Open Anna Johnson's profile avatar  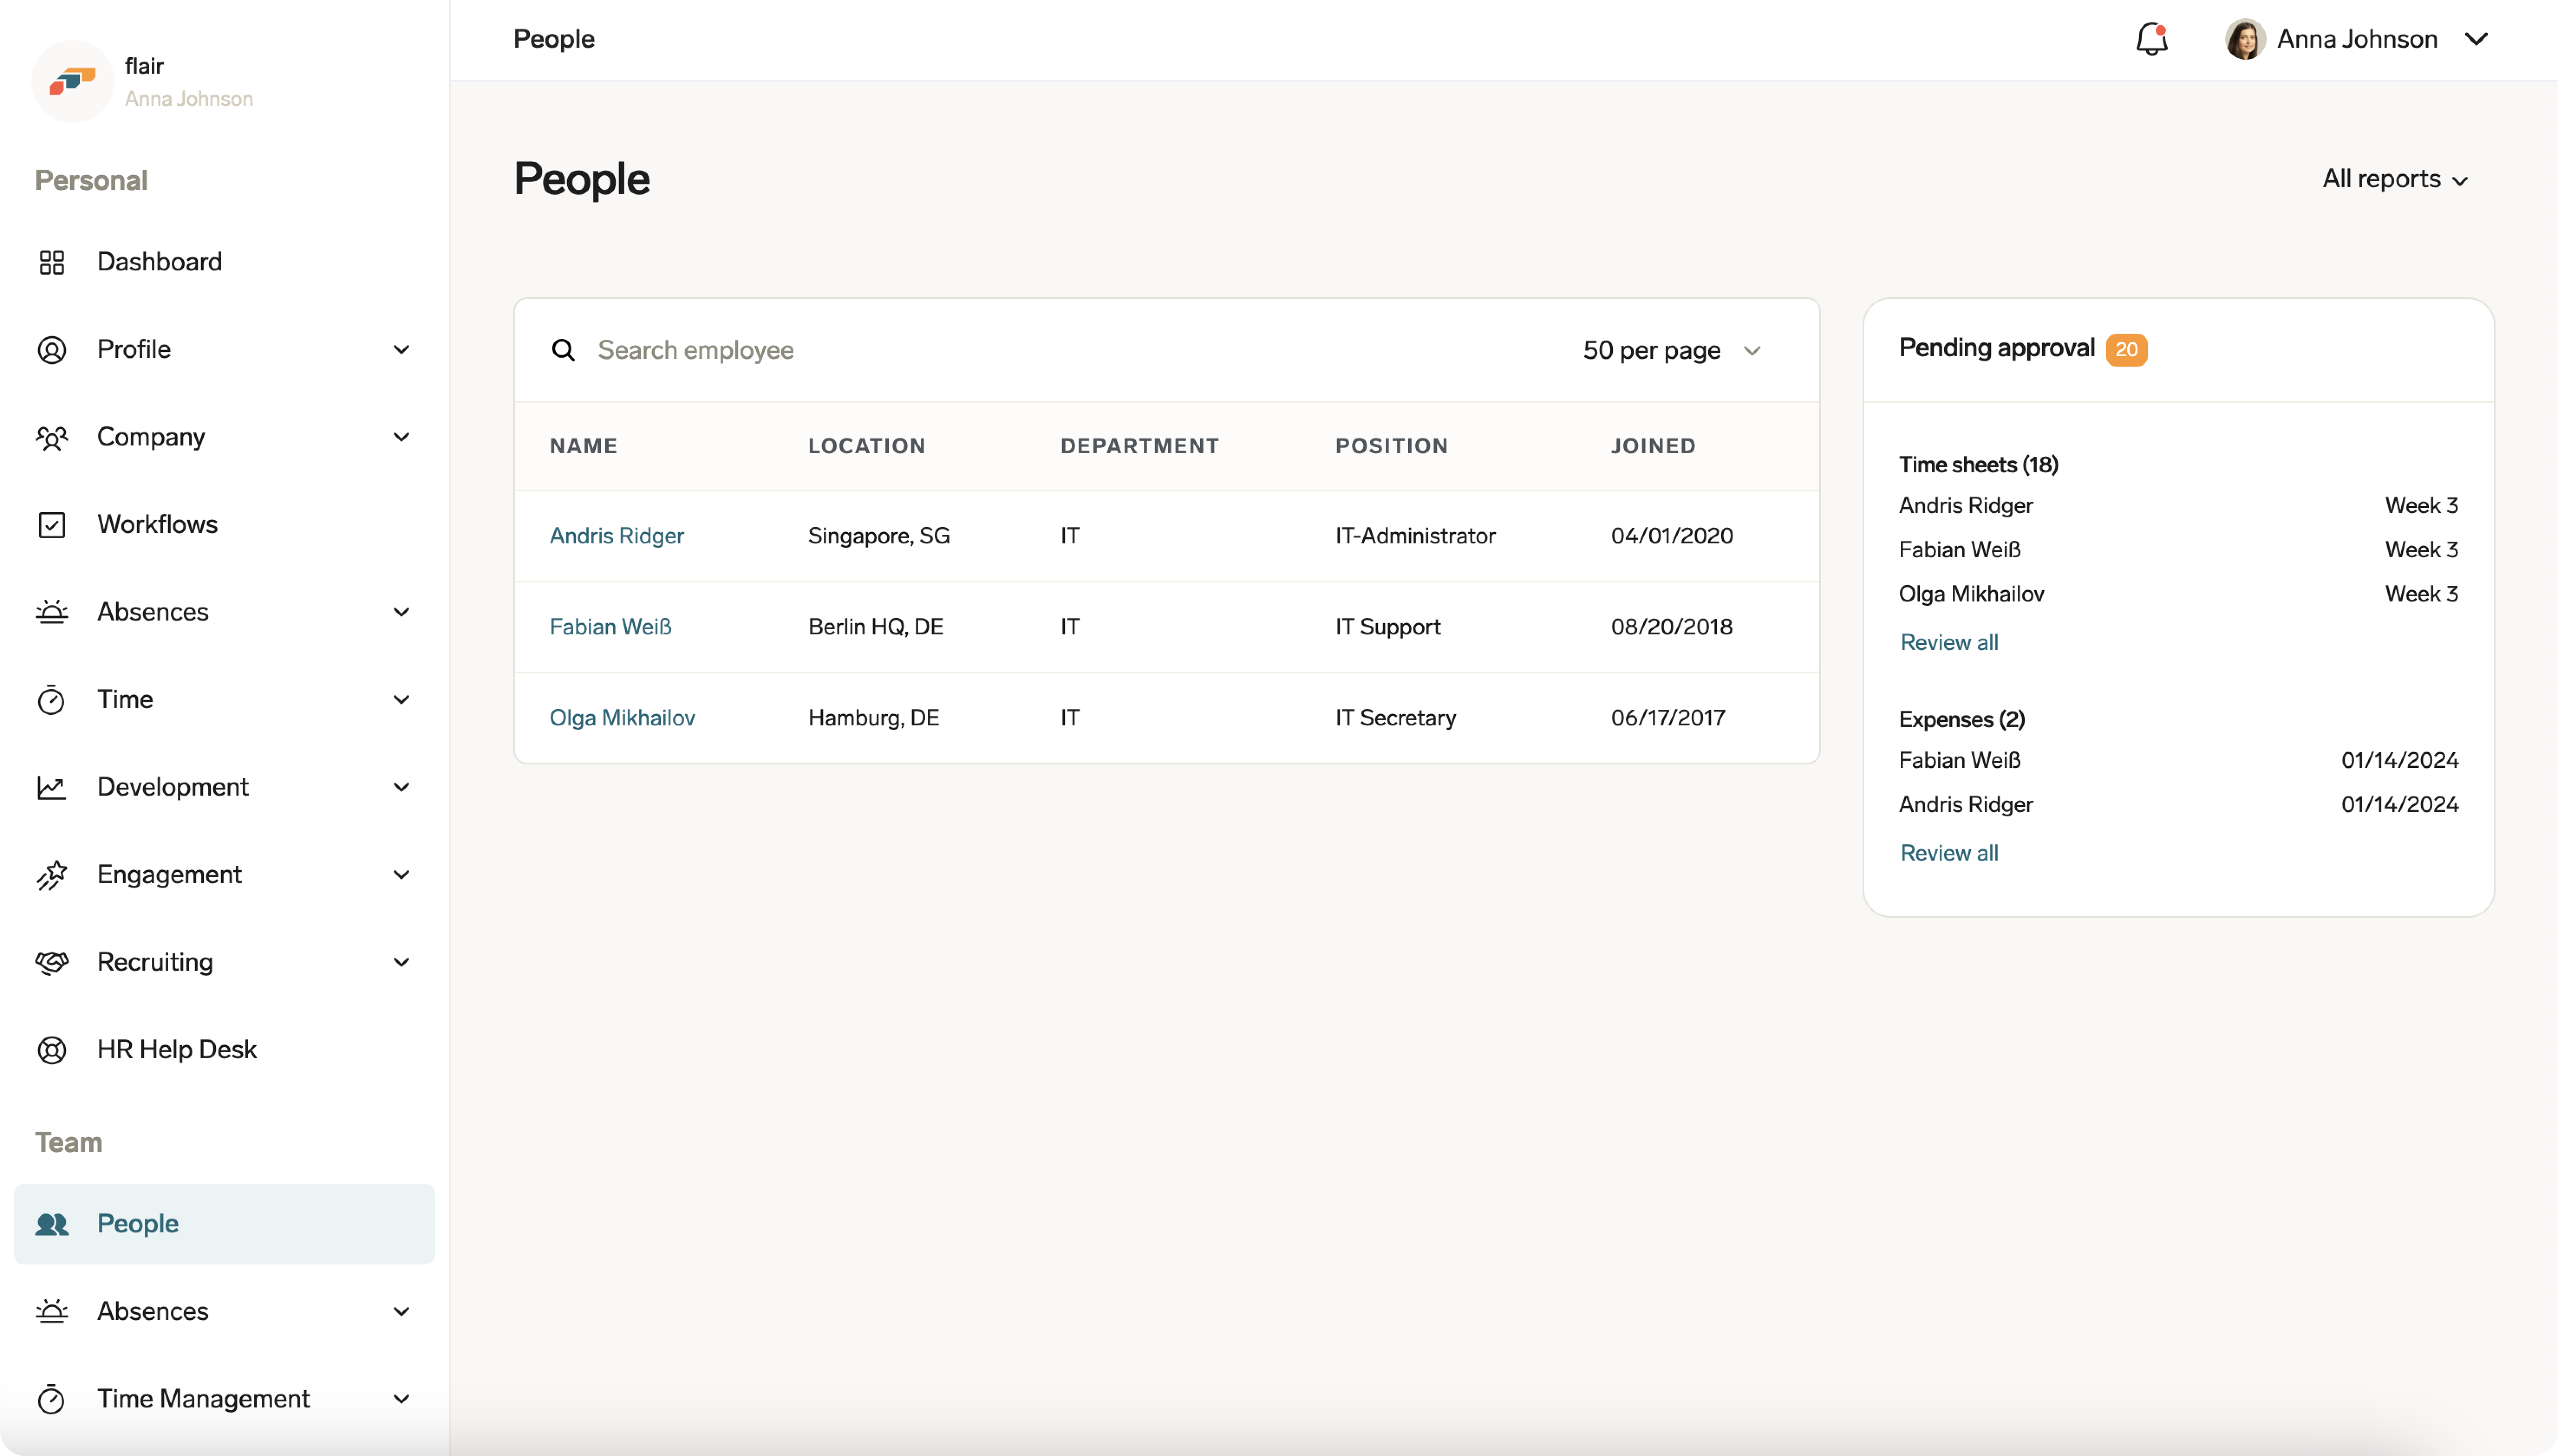(2243, 39)
